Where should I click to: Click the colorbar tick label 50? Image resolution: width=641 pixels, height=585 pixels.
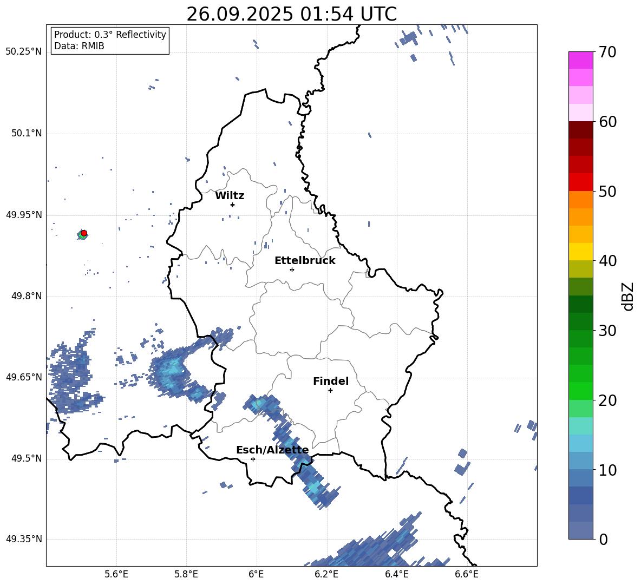point(607,192)
